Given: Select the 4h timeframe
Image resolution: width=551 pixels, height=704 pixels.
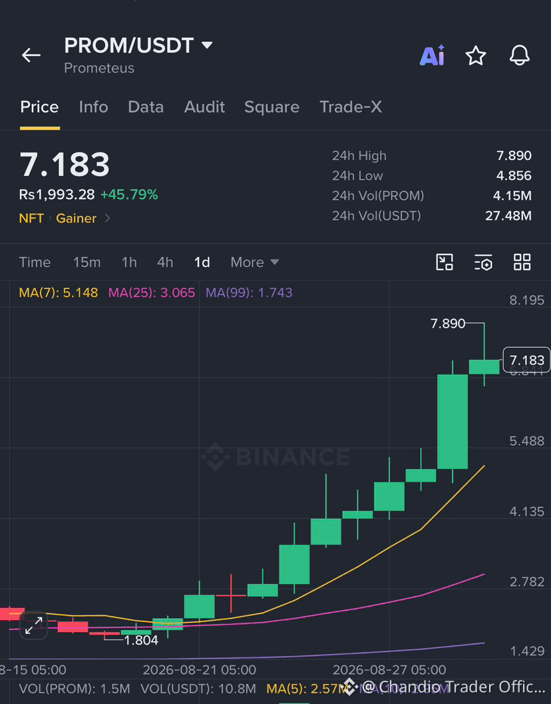Looking at the screenshot, I should point(164,262).
